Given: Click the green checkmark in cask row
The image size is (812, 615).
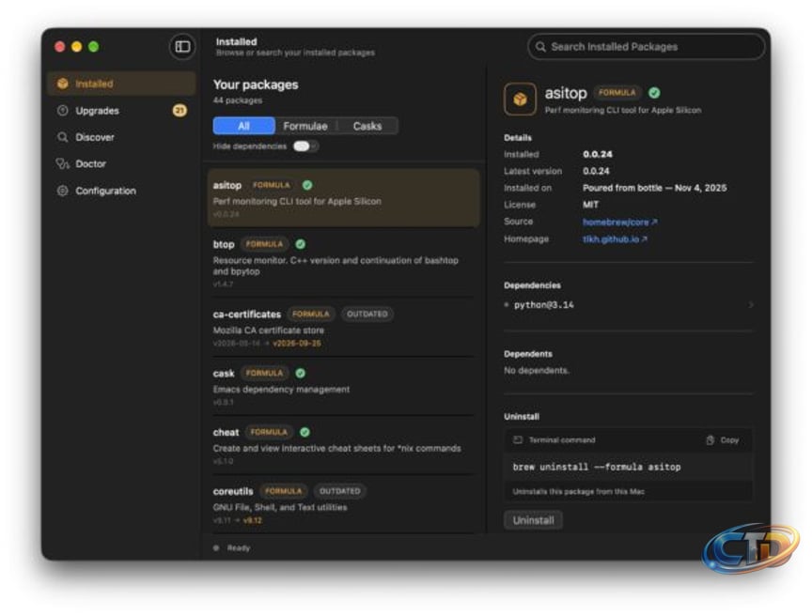Looking at the screenshot, I should coord(301,373).
